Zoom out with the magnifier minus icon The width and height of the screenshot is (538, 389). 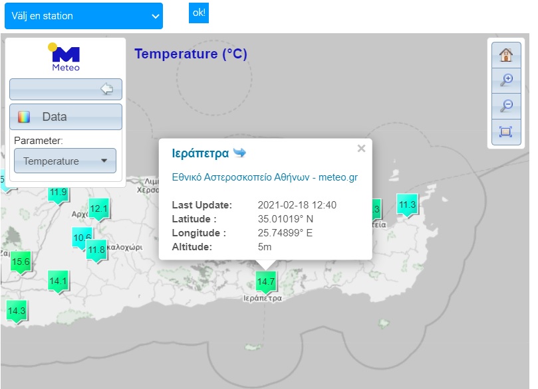(x=505, y=106)
